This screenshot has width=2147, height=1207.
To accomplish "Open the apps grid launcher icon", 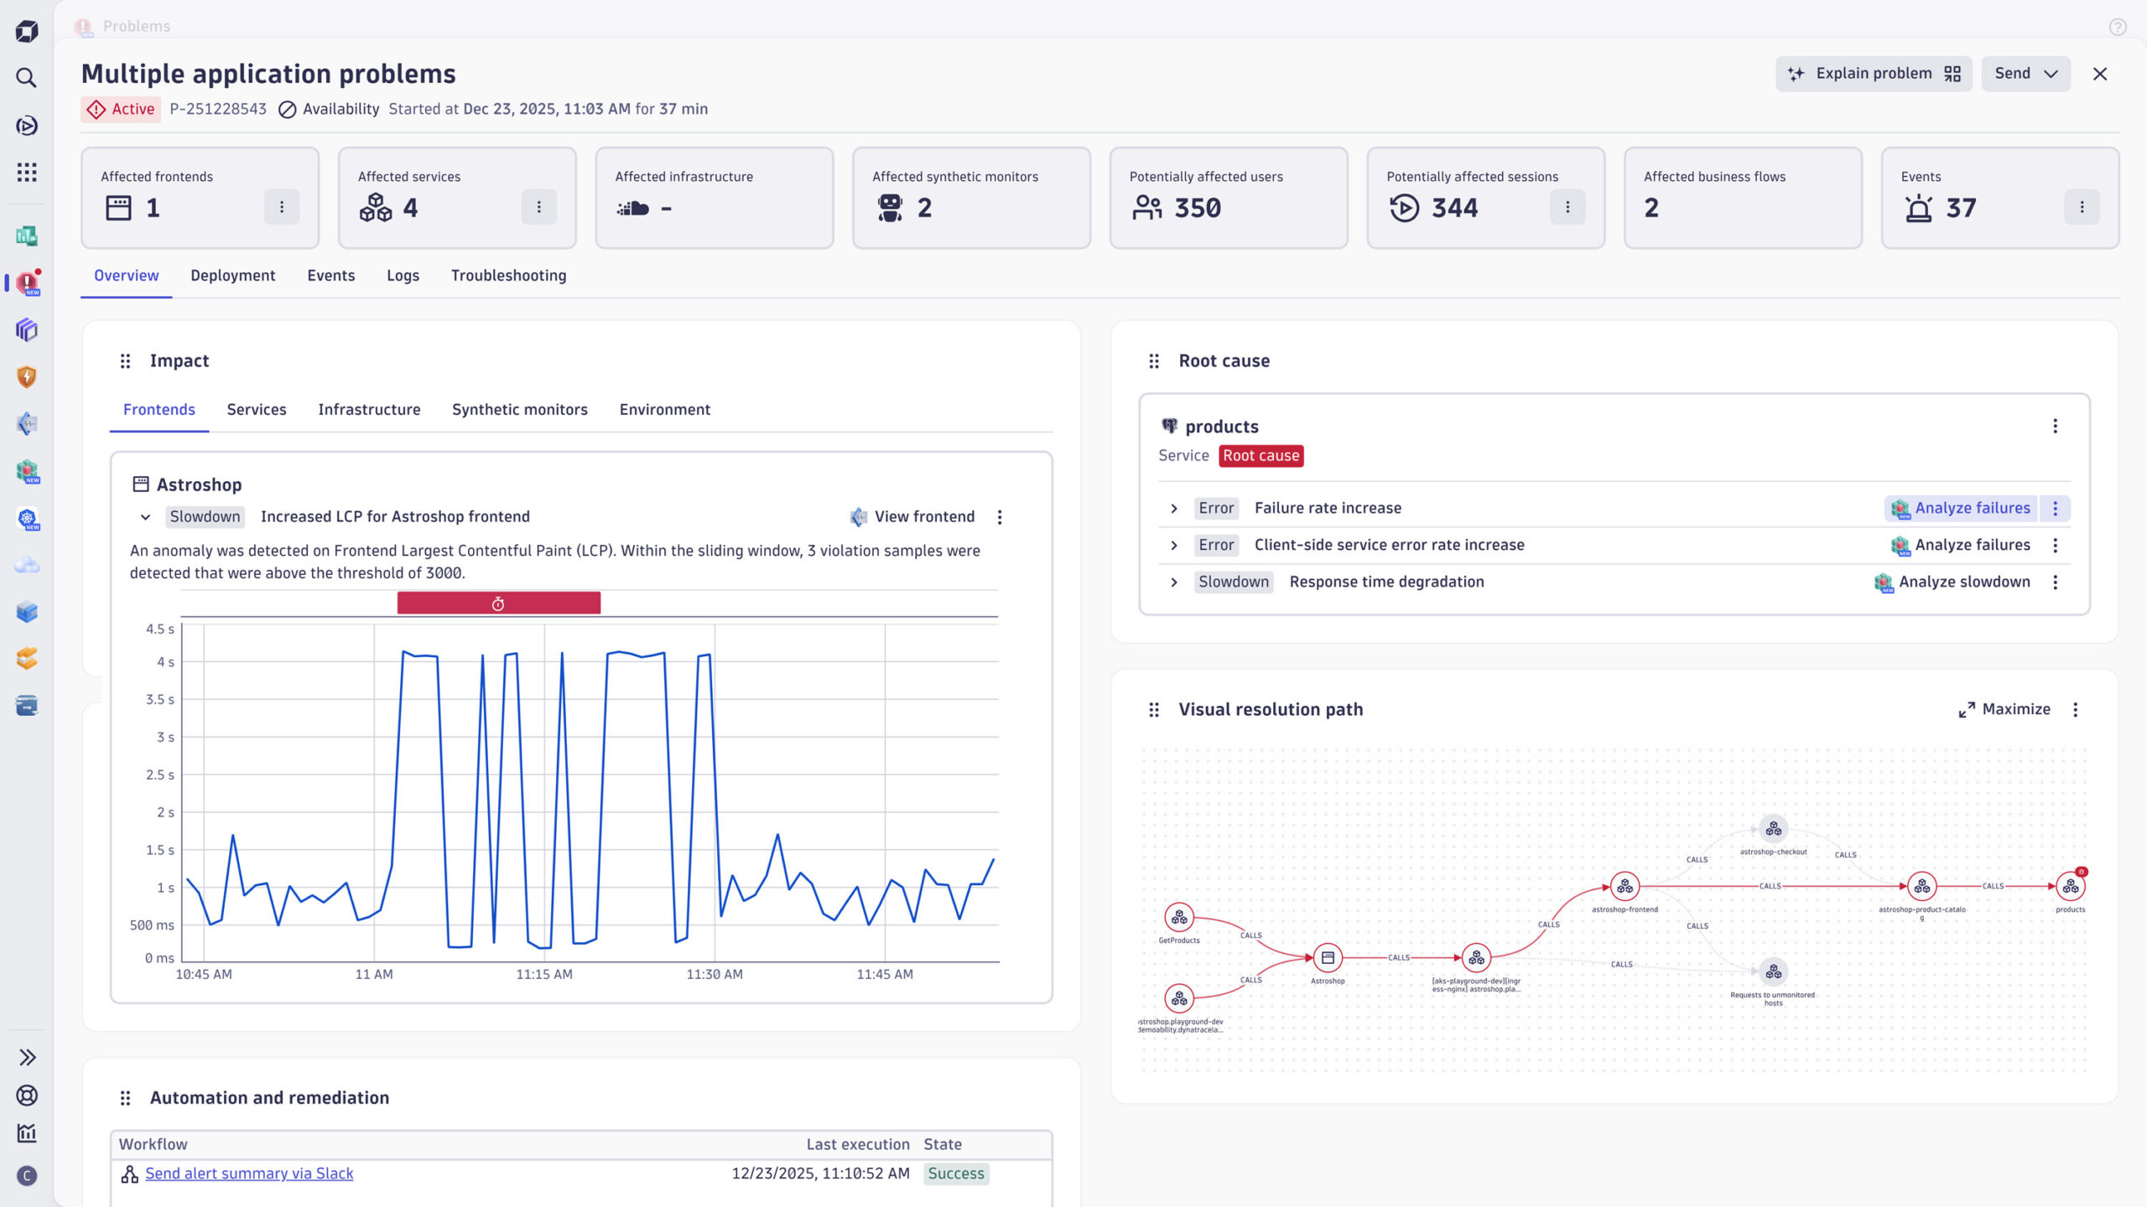I will 26,173.
